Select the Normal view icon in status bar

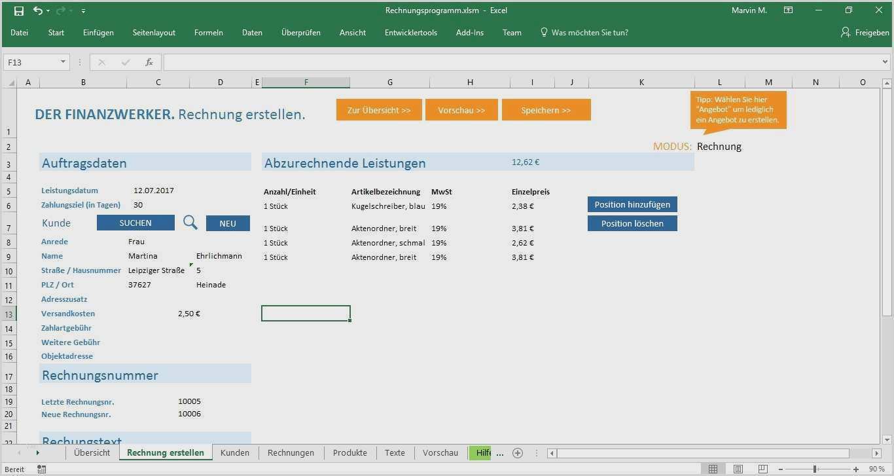tap(713, 469)
